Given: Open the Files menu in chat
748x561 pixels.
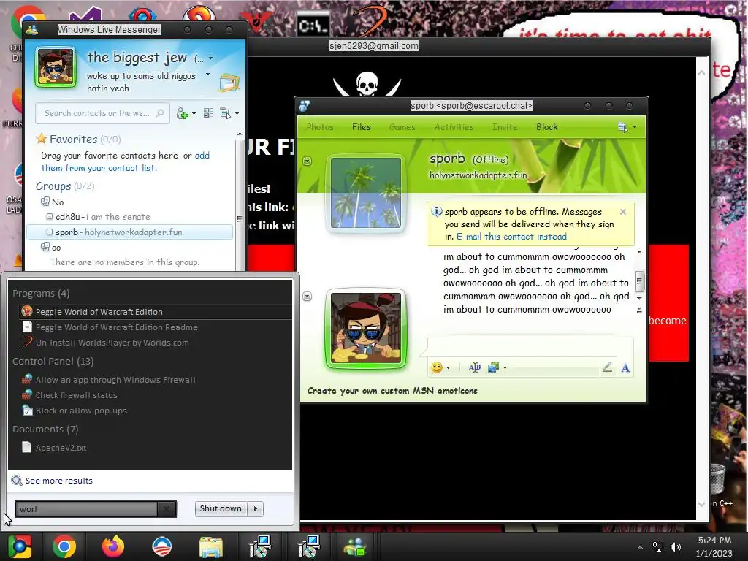Looking at the screenshot, I should click(361, 127).
